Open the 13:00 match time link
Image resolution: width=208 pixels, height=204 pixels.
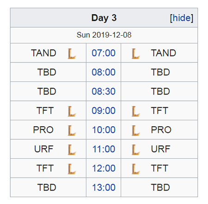[104, 187]
